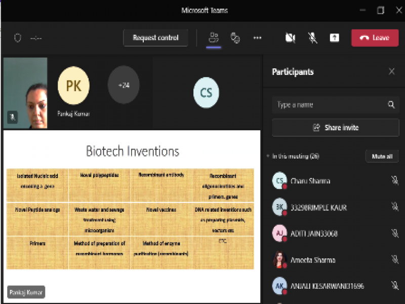This screenshot has height=304, width=405.
Task: Click the Type a name search field
Action: (329, 105)
